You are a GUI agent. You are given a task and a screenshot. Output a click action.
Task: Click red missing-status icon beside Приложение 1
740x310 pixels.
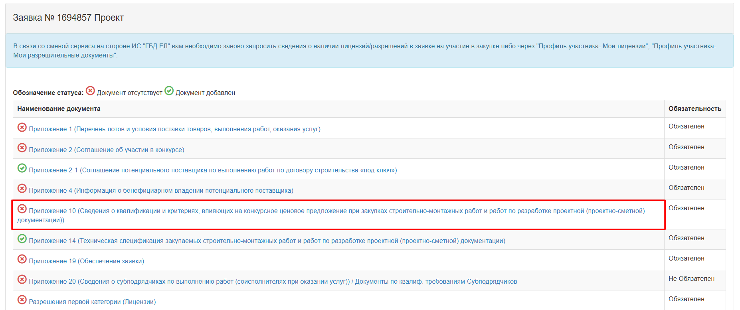(x=22, y=127)
